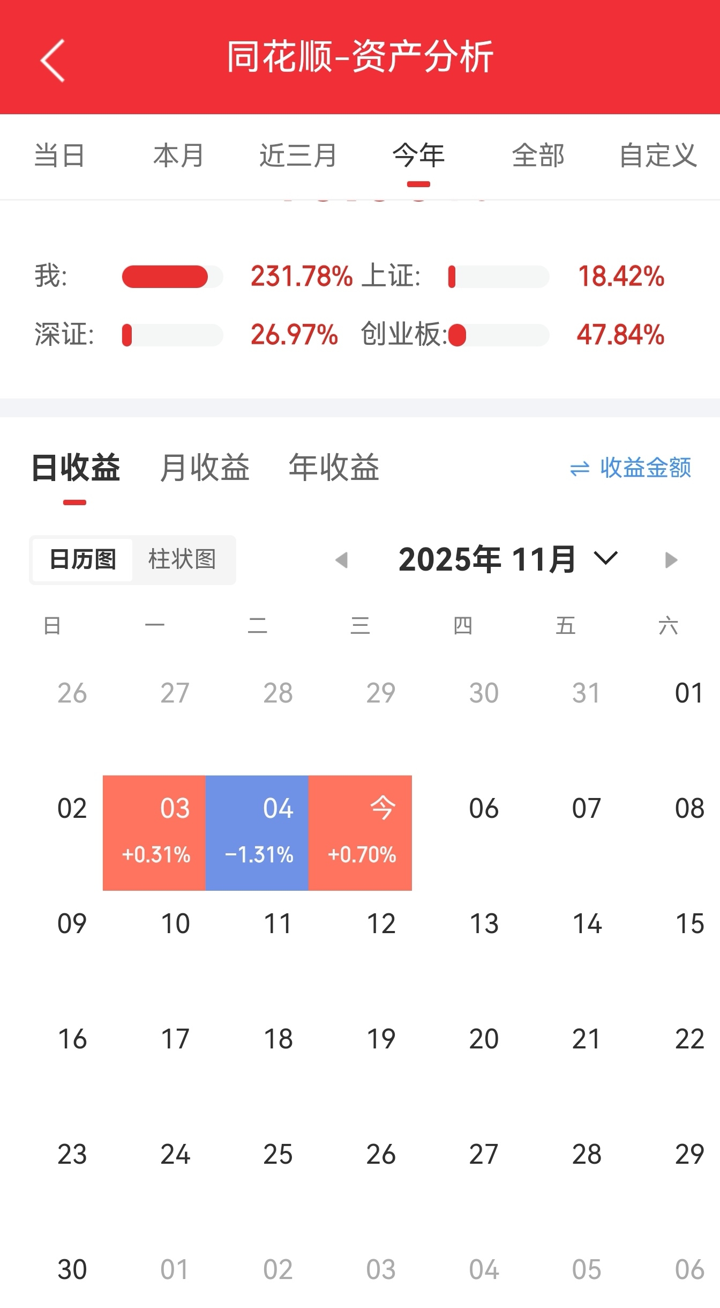Screen dimensions: 720x1308
Task: Go to next month arrow
Action: pos(670,560)
